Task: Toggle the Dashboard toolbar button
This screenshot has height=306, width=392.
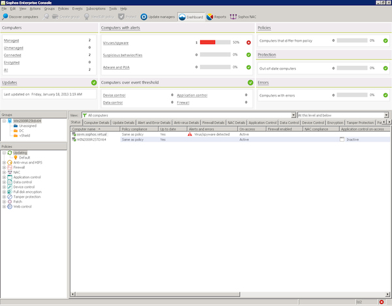Action: point(191,17)
